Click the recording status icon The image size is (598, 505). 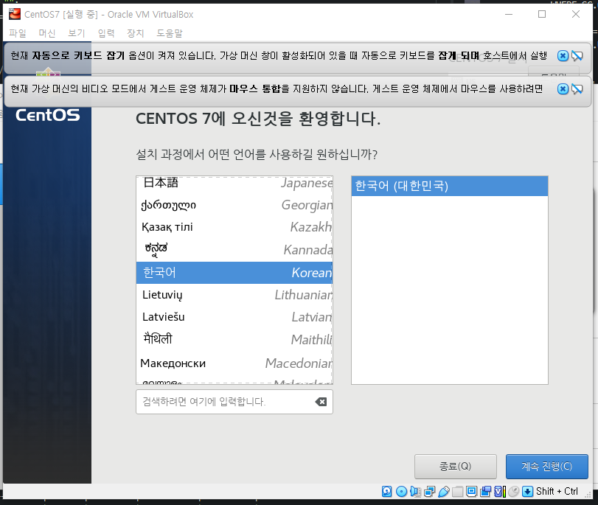(485, 492)
